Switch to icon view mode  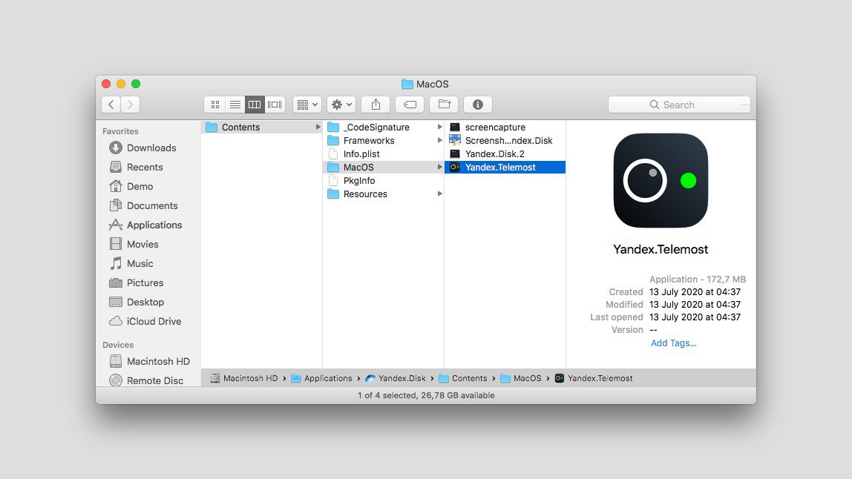[215, 105]
